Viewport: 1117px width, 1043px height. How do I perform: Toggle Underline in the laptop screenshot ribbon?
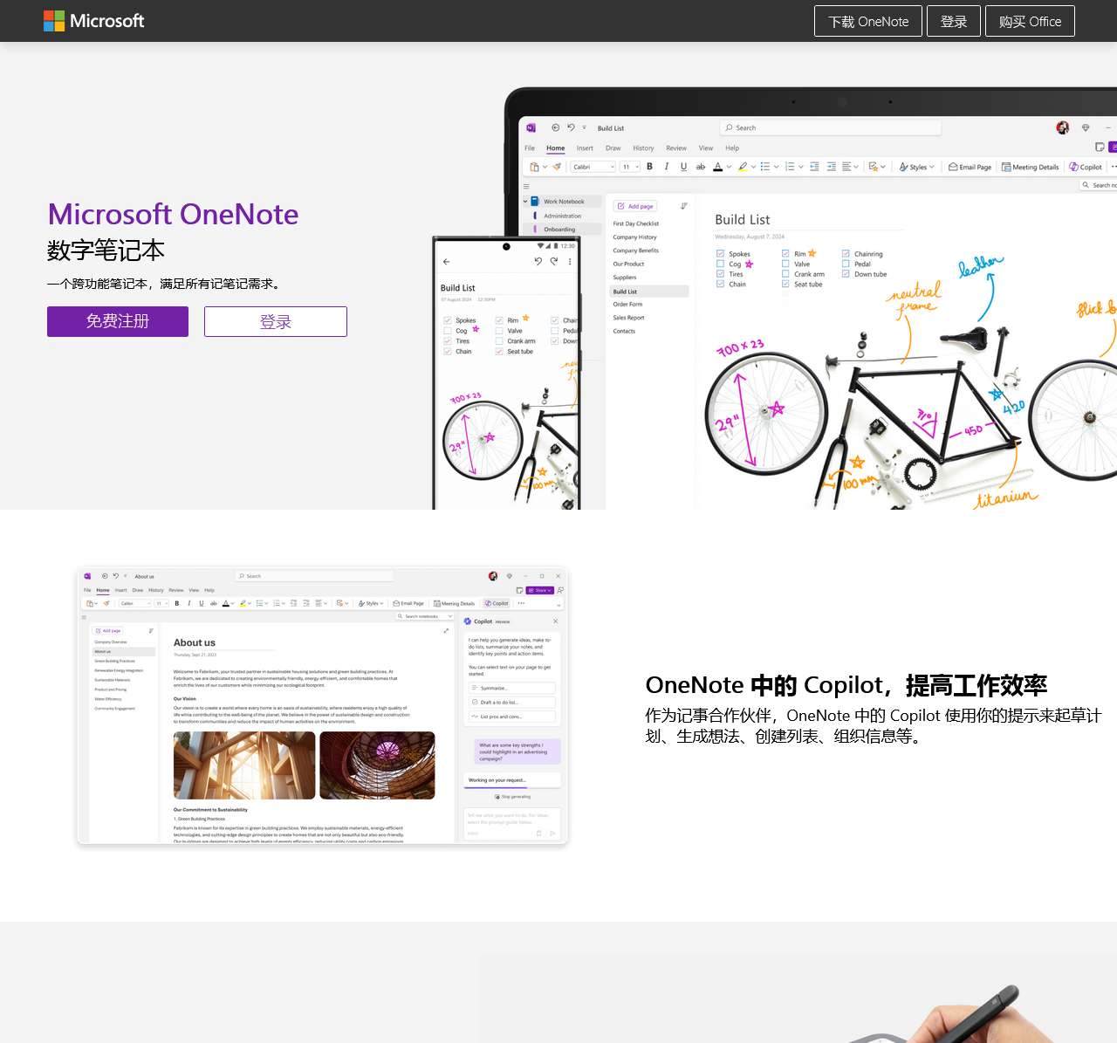click(x=683, y=167)
